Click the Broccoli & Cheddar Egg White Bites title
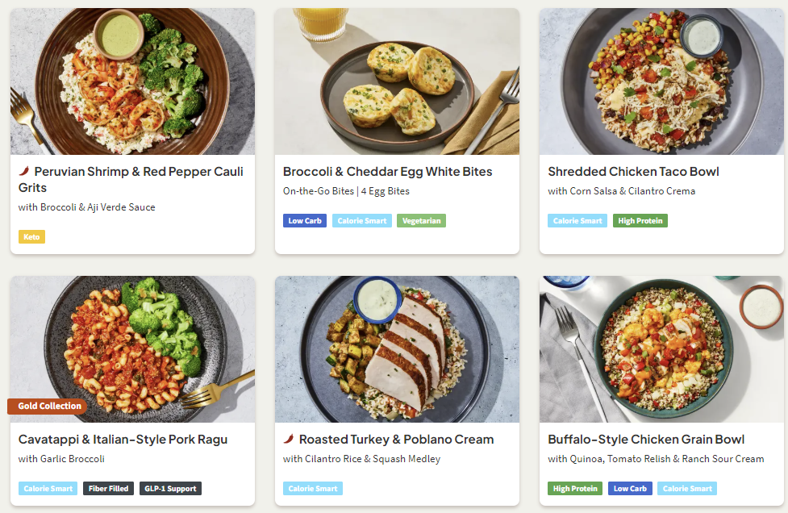Image resolution: width=788 pixels, height=513 pixels. 387,172
